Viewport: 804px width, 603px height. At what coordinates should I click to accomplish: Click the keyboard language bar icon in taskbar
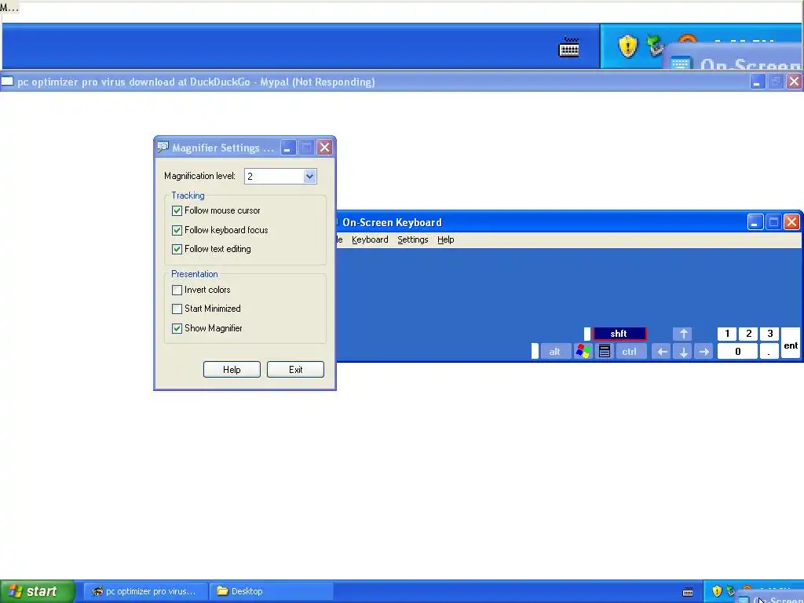pyautogui.click(x=688, y=592)
